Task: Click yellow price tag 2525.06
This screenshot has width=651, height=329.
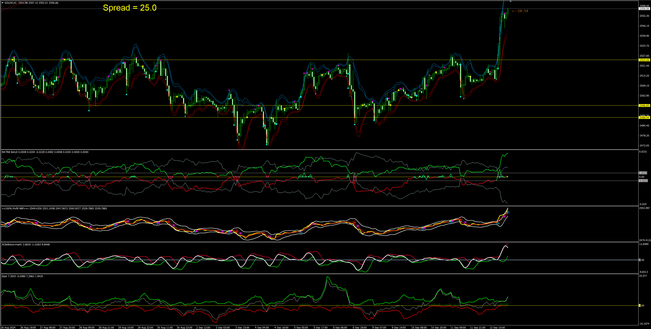Action: [644, 60]
